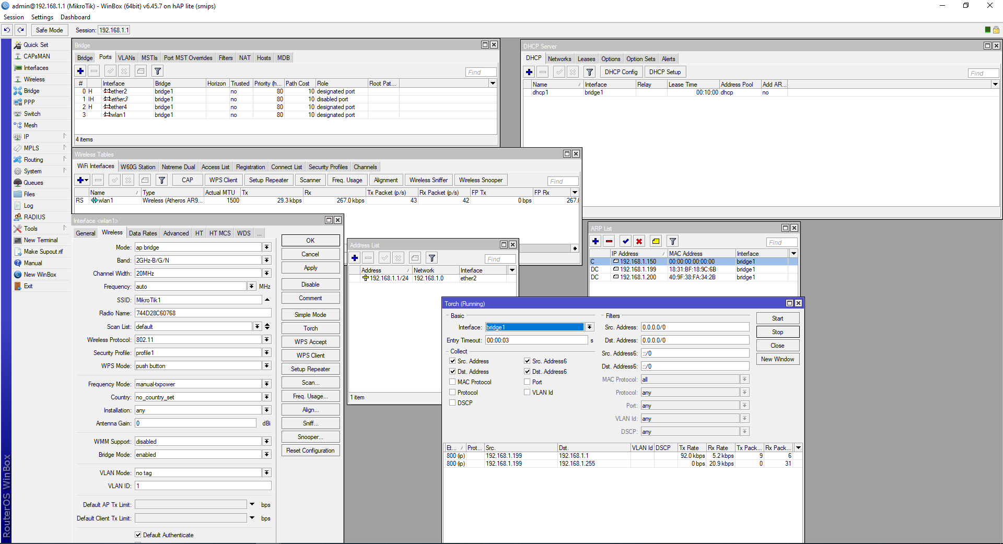Select the 192.168.1.199 row in ARP List
The width and height of the screenshot is (1003, 544).
[x=693, y=269]
